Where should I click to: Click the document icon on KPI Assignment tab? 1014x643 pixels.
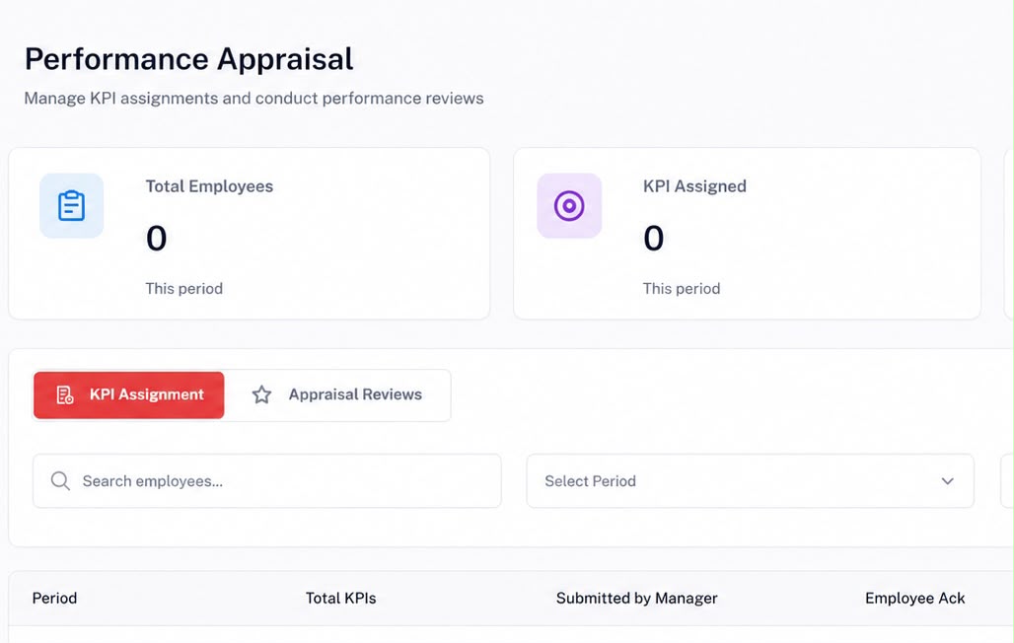(65, 394)
